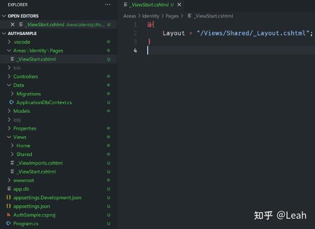Open ApplicationDbContext.cs file

point(58,102)
